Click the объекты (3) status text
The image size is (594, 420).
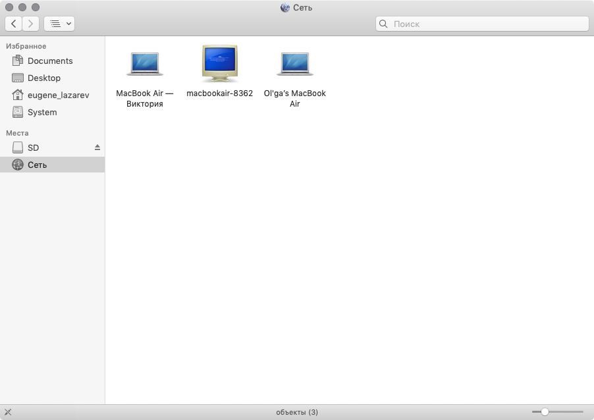click(297, 412)
